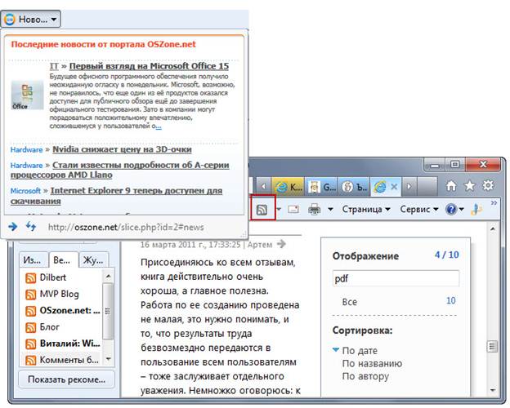
Task: Click the arrow icon after Артем
Action: tap(282, 244)
